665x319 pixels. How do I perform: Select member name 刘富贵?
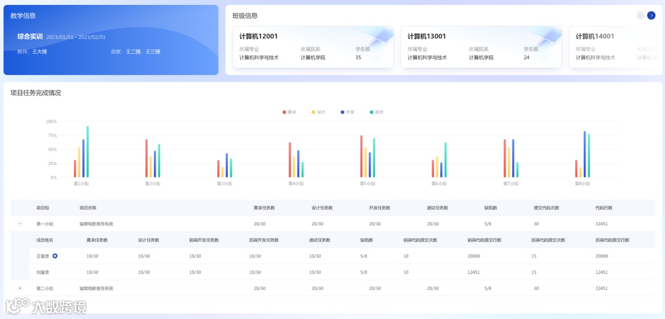(43, 272)
